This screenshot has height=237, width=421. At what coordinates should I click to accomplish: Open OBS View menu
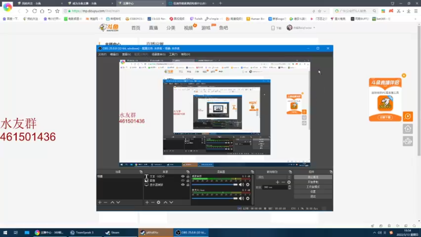[x=126, y=54]
